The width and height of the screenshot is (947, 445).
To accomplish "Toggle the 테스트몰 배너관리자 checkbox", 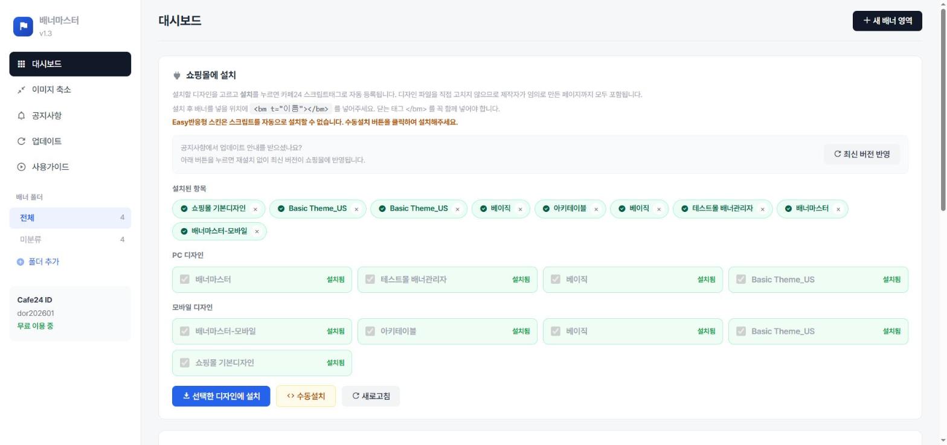I will click(x=370, y=279).
